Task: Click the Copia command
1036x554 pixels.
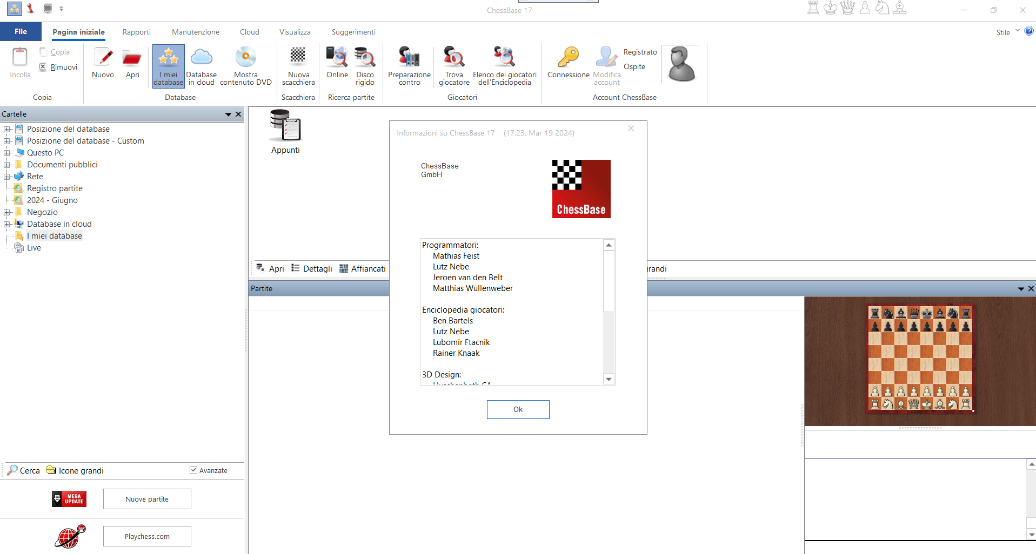Action: pos(55,52)
